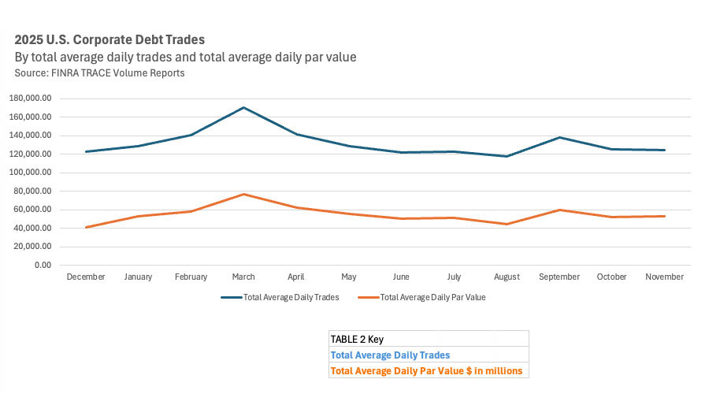The width and height of the screenshot is (709, 394).
Task: Click the 100,000.00 y-axis value
Action: point(29,173)
